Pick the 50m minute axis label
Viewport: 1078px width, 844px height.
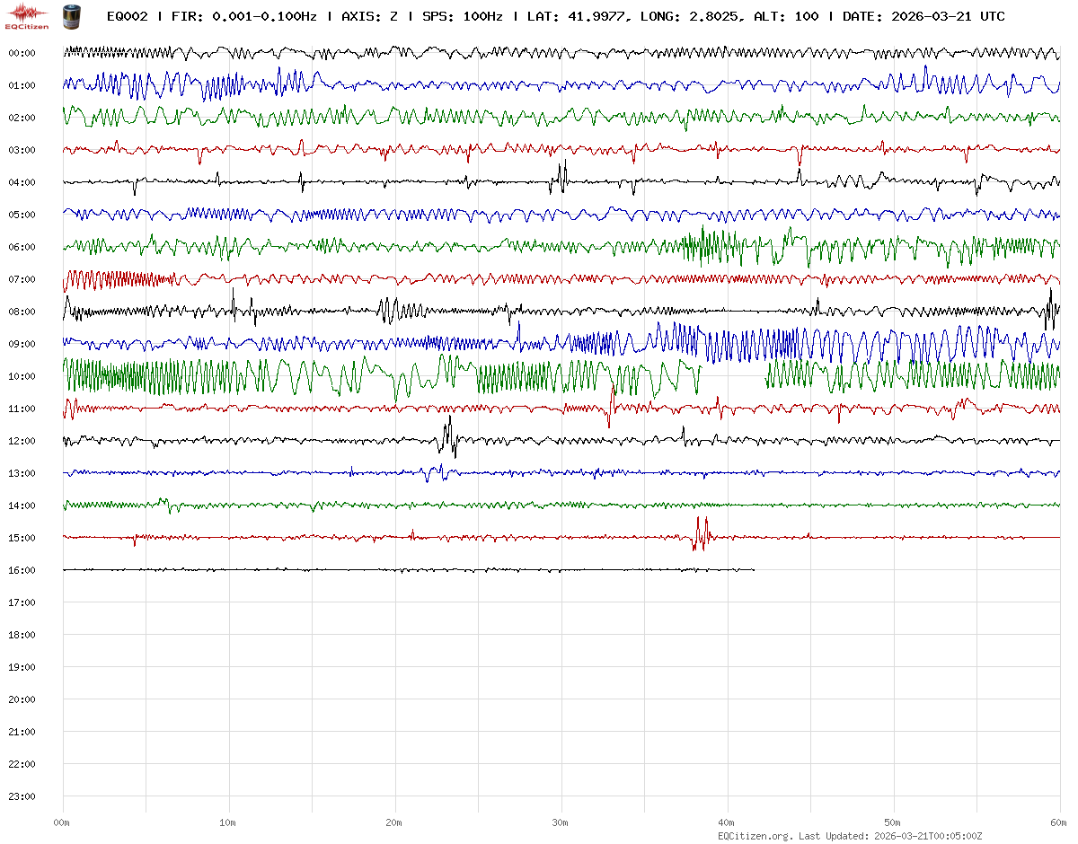893,822
